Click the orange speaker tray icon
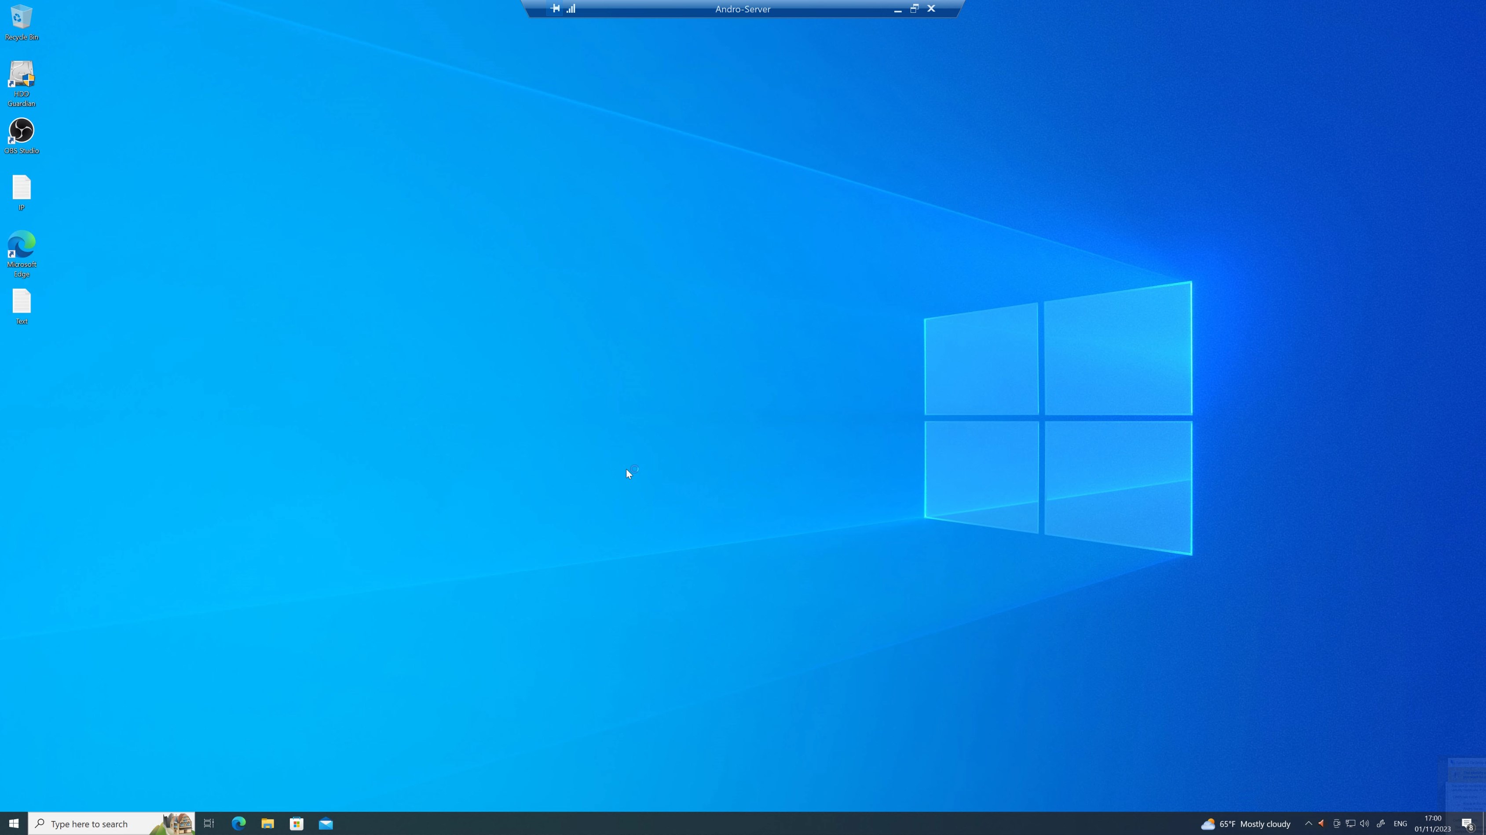Image resolution: width=1486 pixels, height=835 pixels. pyautogui.click(x=1321, y=824)
